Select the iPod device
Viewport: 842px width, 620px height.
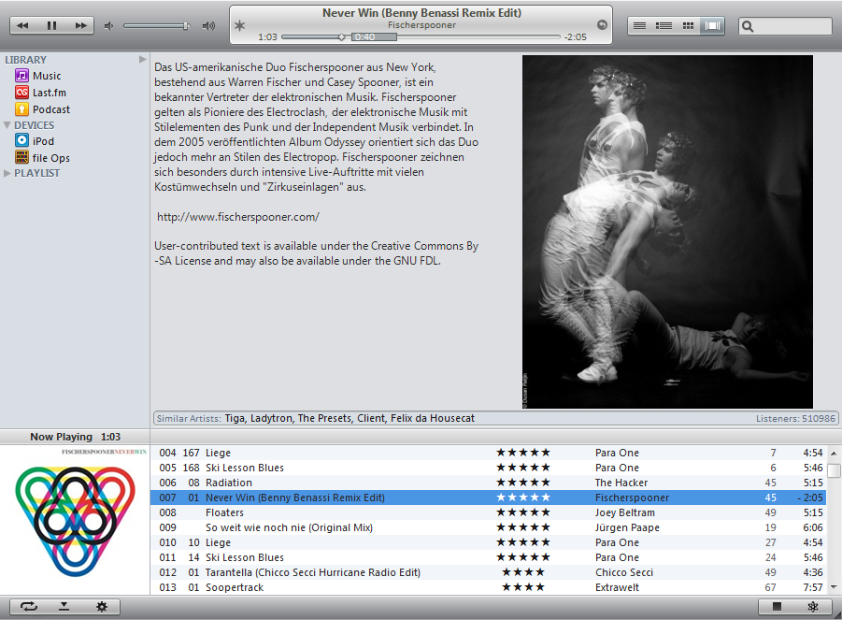point(43,141)
